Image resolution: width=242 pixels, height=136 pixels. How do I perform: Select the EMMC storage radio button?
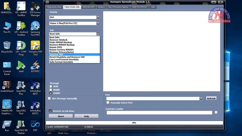(51, 93)
